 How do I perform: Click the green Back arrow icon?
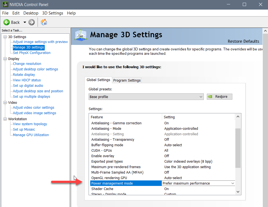point(7,22)
